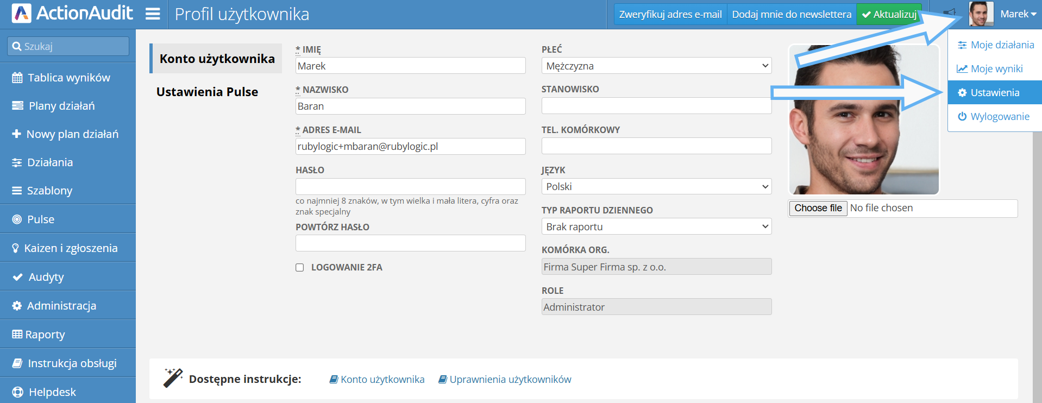Select Ustawienia in user menu
The height and width of the screenshot is (403, 1042).
(x=994, y=93)
